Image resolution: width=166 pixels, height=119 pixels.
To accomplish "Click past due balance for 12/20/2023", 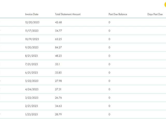I will (x=109, y=22).
